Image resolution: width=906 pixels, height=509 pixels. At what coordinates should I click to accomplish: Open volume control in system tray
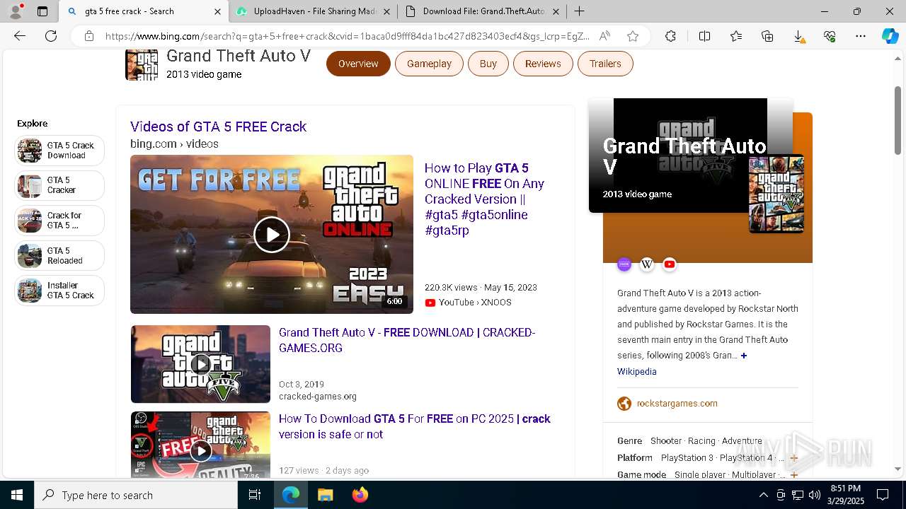pos(815,495)
